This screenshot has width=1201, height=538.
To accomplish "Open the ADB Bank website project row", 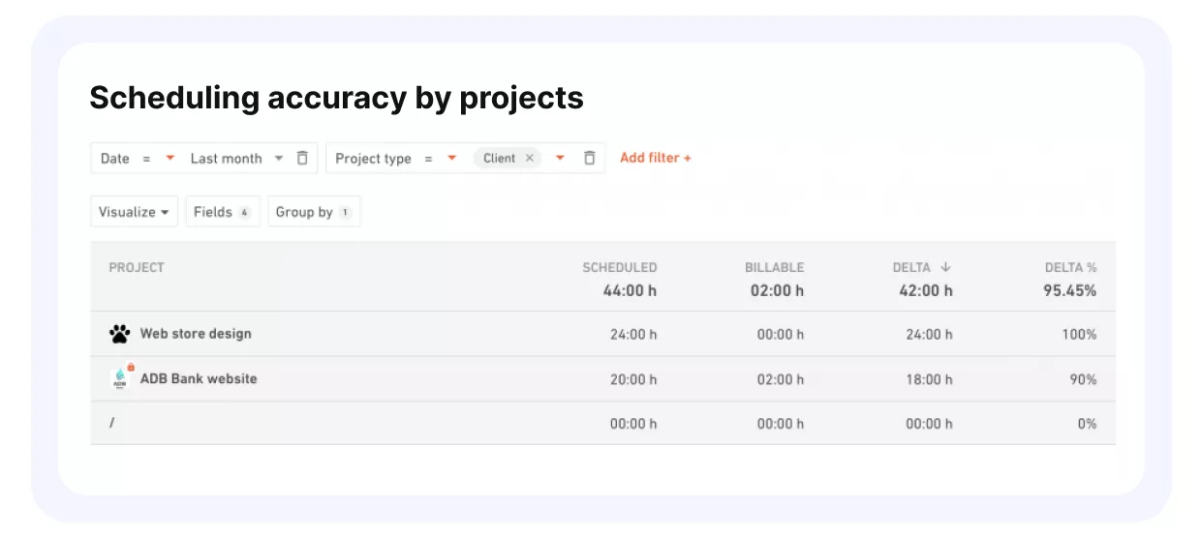I will (x=602, y=379).
